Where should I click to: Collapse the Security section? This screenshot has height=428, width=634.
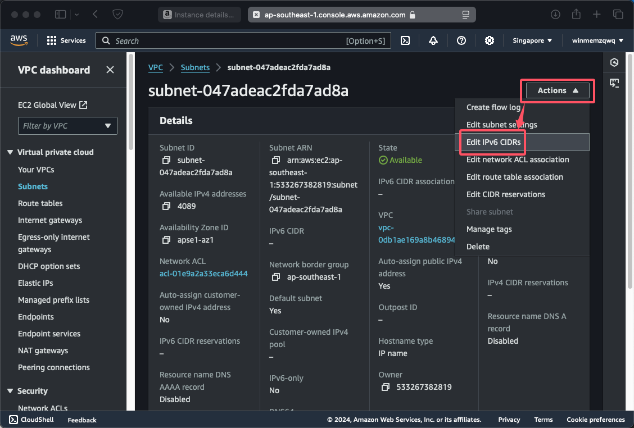tap(10, 391)
